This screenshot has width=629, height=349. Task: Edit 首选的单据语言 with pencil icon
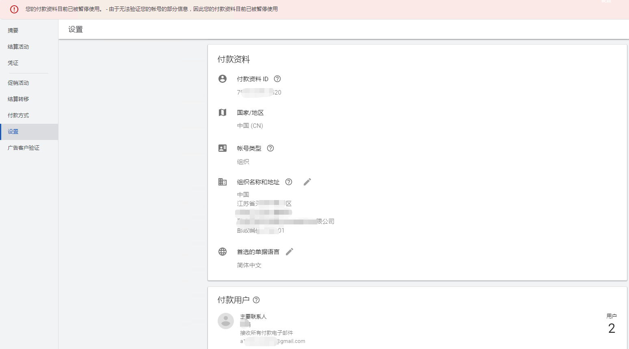coord(290,252)
